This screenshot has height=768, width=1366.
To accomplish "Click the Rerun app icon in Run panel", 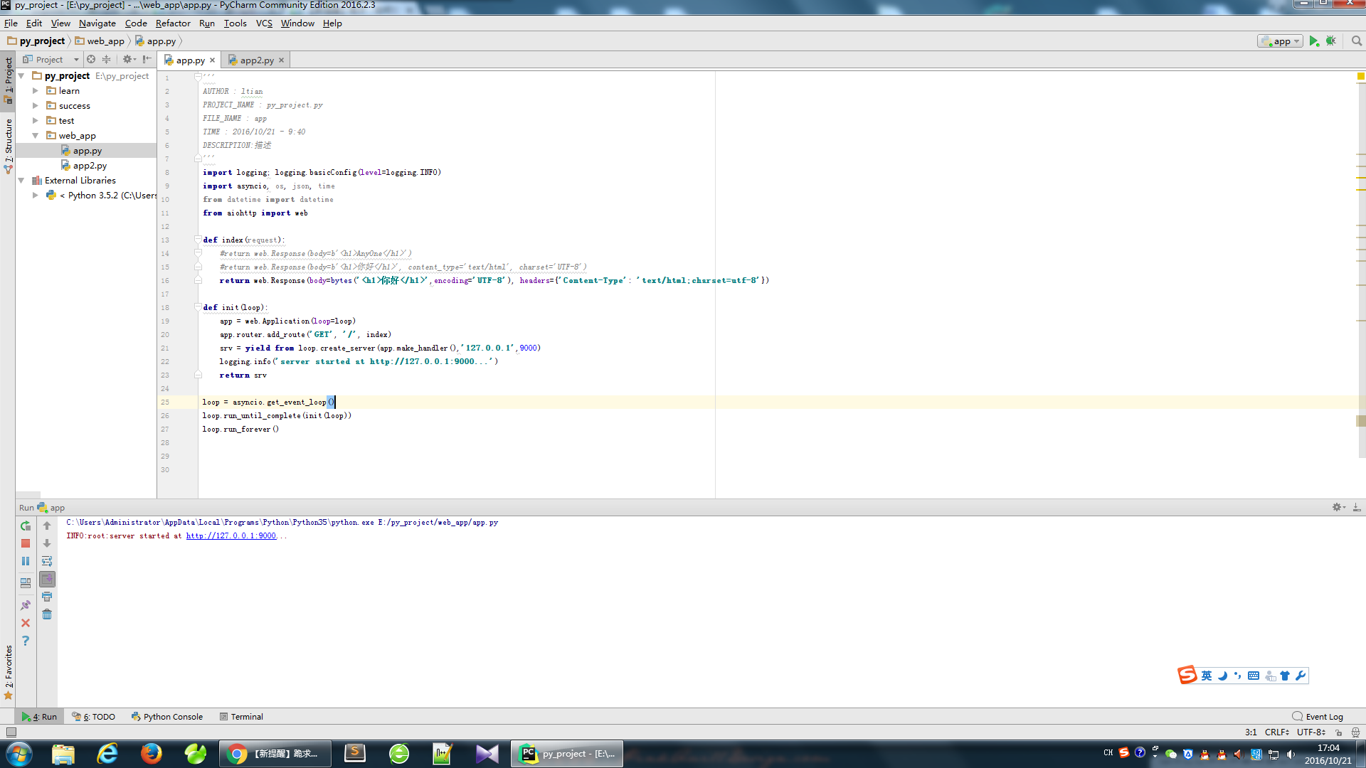I will click(26, 526).
